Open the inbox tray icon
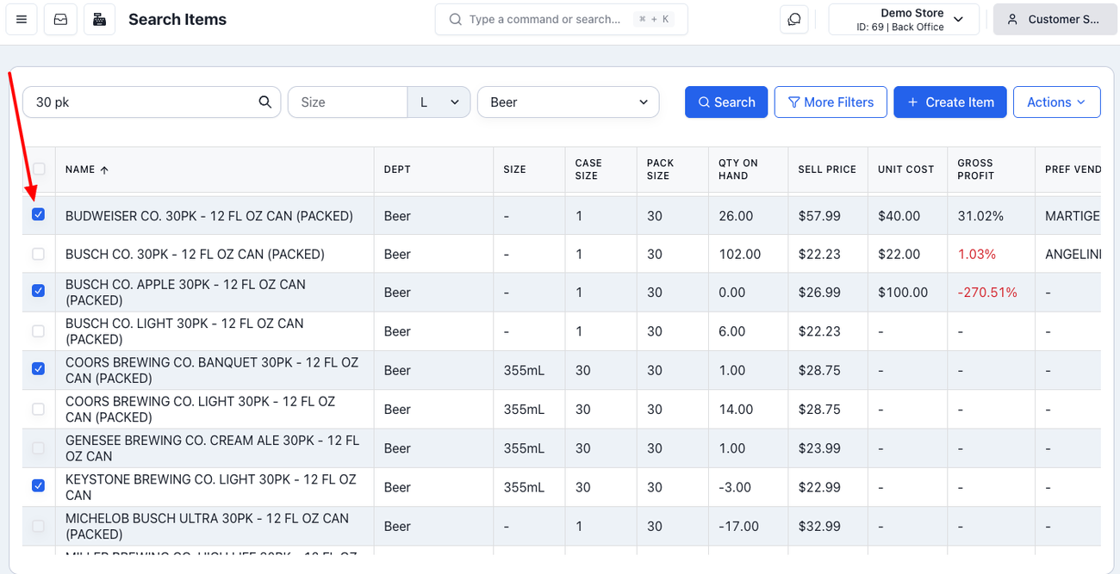Image resolution: width=1120 pixels, height=574 pixels. [60, 19]
